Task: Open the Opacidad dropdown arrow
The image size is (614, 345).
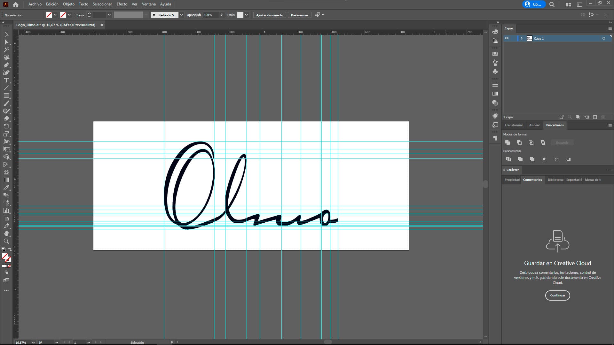Action: pyautogui.click(x=222, y=15)
